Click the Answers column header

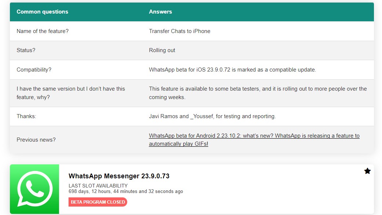tap(160, 12)
